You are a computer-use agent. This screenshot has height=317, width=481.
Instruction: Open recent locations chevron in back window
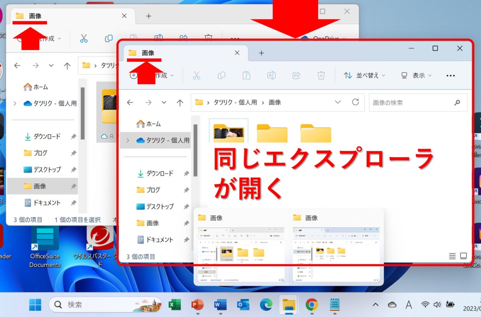click(x=51, y=66)
